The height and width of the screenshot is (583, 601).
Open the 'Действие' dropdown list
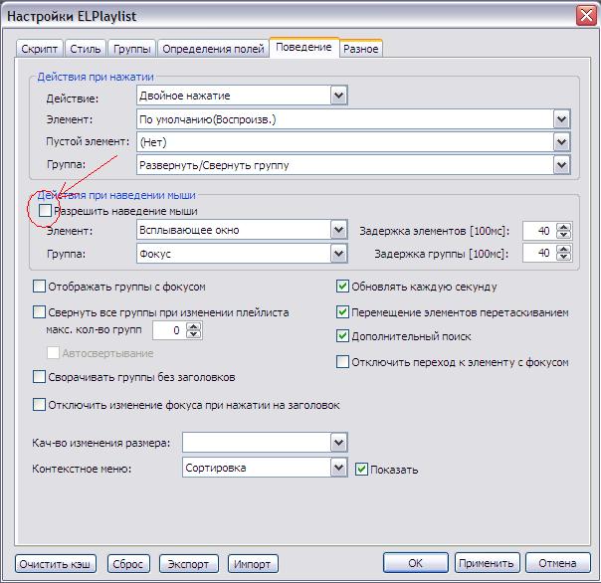pos(338,96)
